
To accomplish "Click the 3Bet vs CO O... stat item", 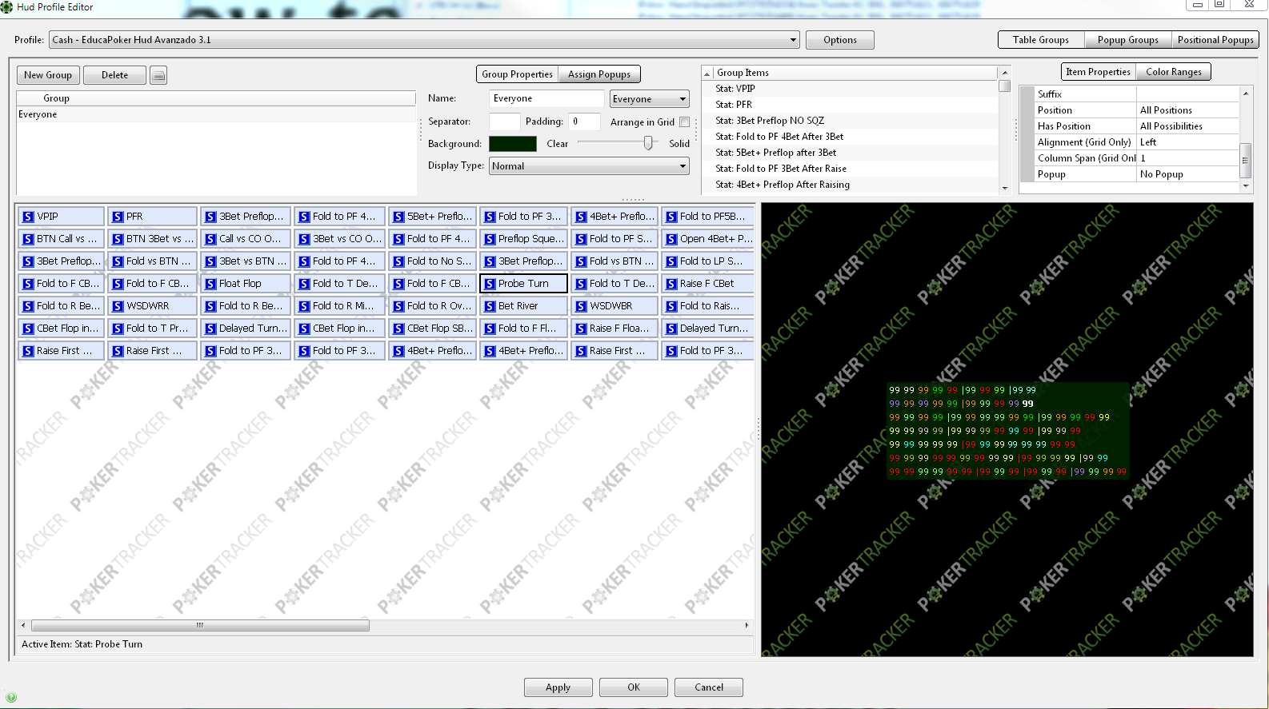I will (x=338, y=239).
